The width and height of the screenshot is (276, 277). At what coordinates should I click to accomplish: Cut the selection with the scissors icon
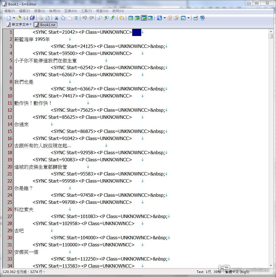[x=56, y=18]
